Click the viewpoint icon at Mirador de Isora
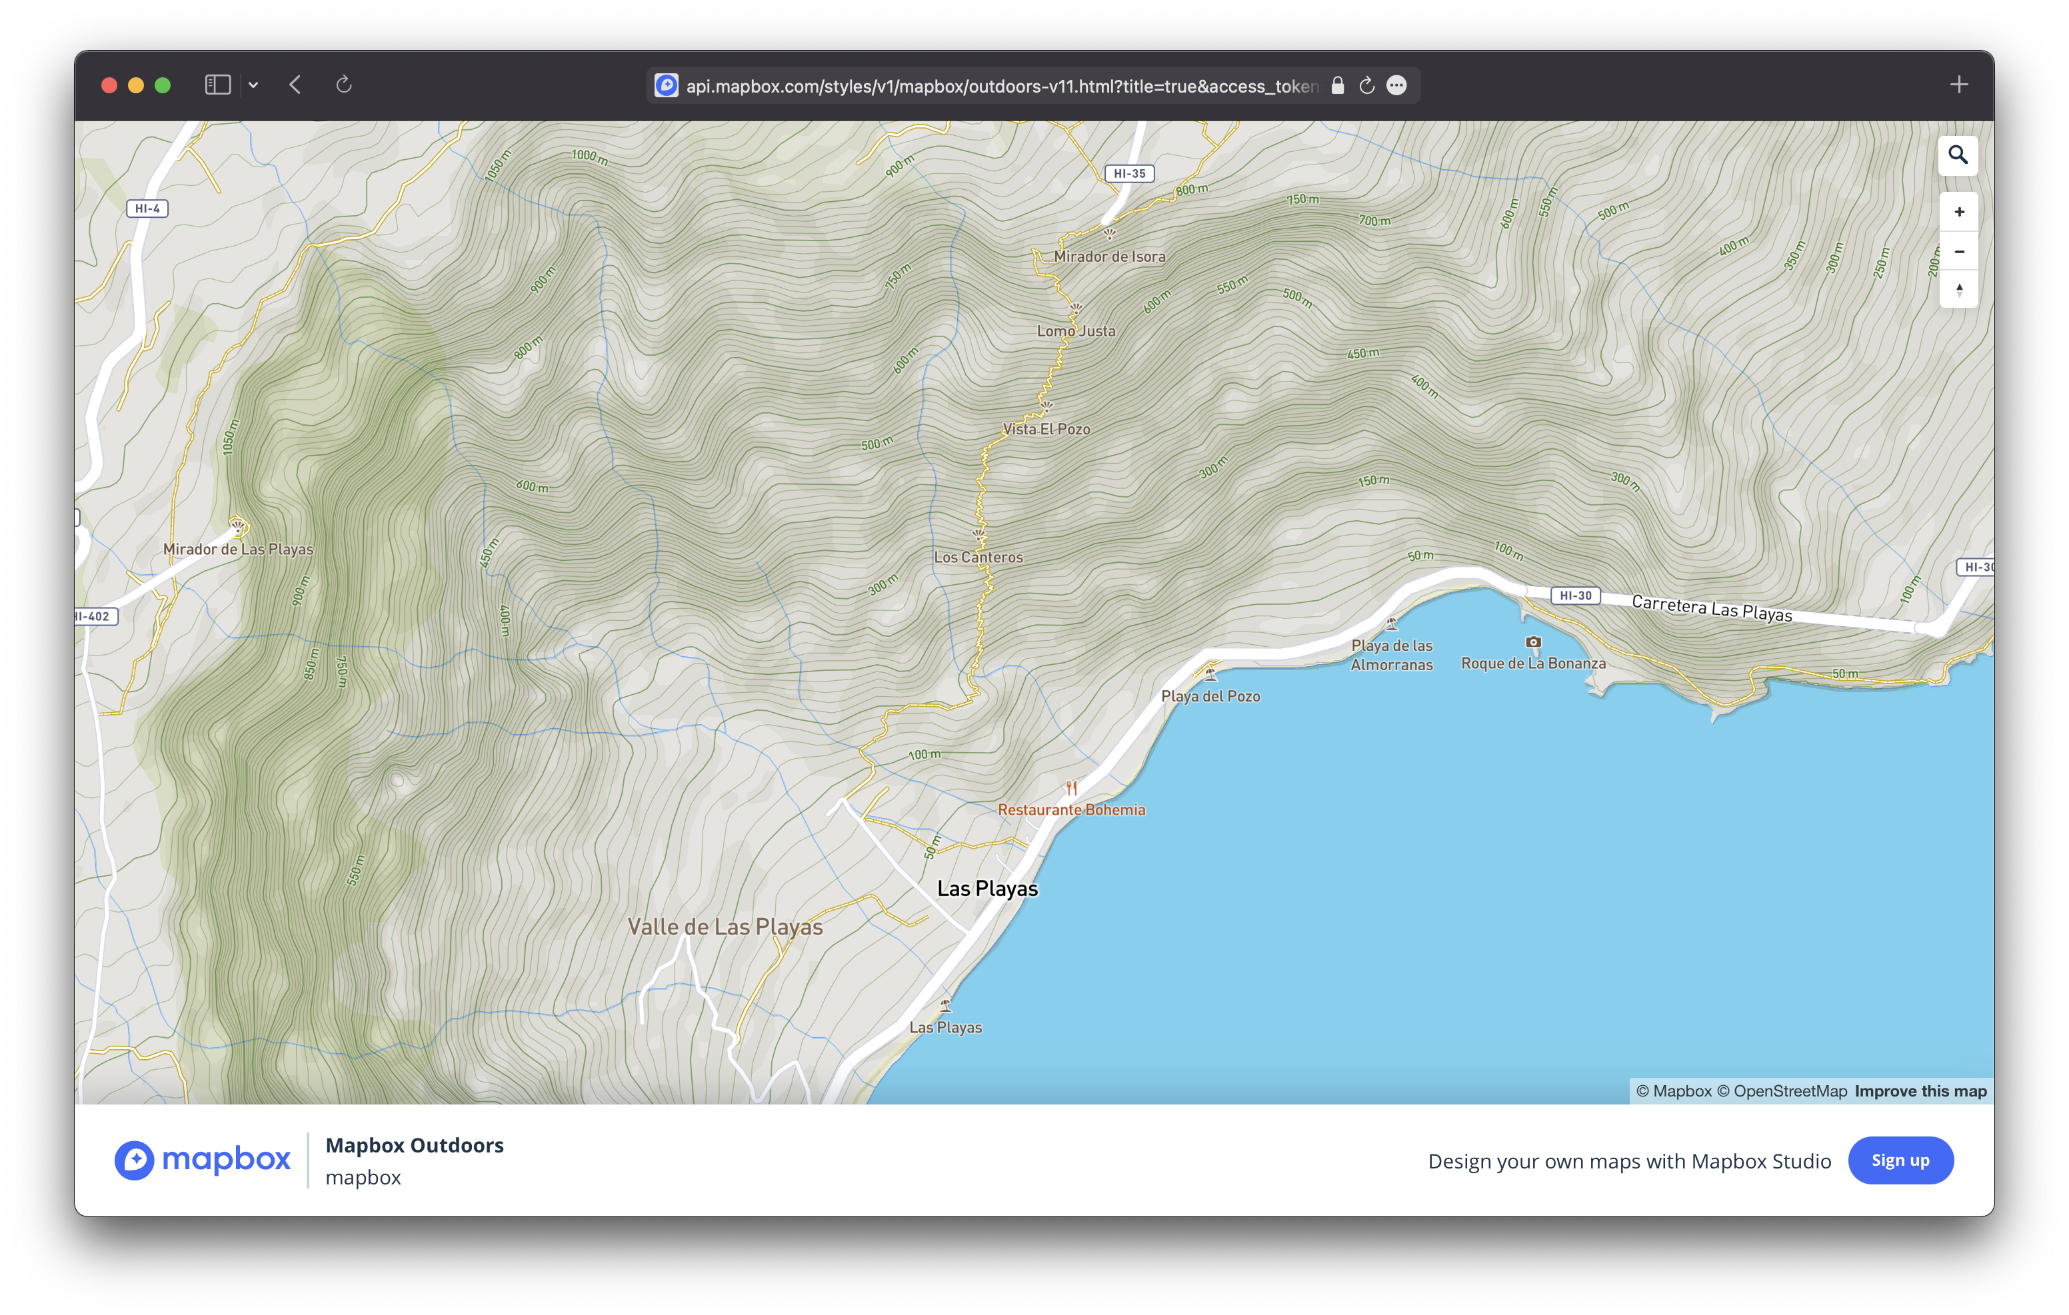Screen dimensions: 2069x1315 point(1108,234)
